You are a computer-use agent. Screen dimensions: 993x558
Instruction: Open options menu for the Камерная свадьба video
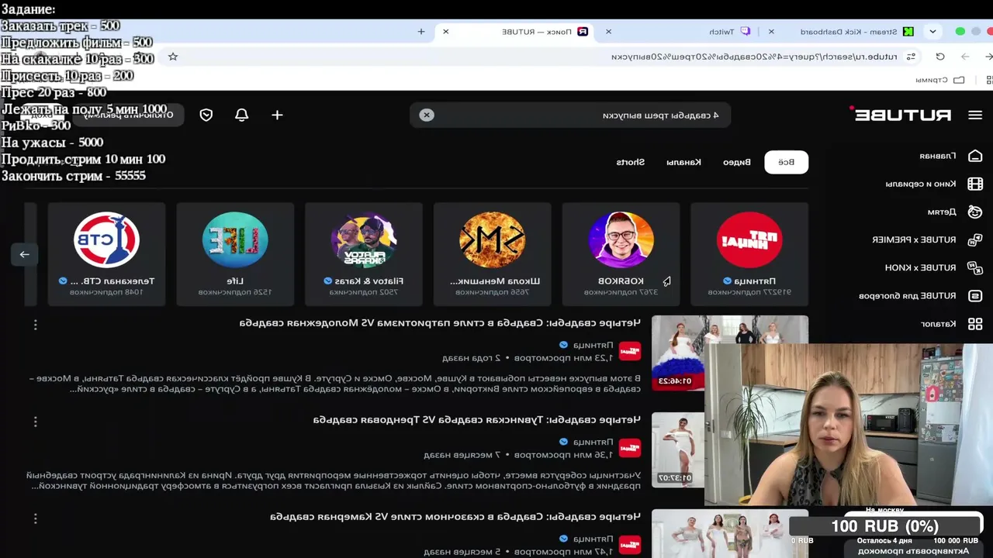35,518
